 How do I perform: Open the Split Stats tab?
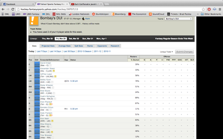click(x=79, y=46)
